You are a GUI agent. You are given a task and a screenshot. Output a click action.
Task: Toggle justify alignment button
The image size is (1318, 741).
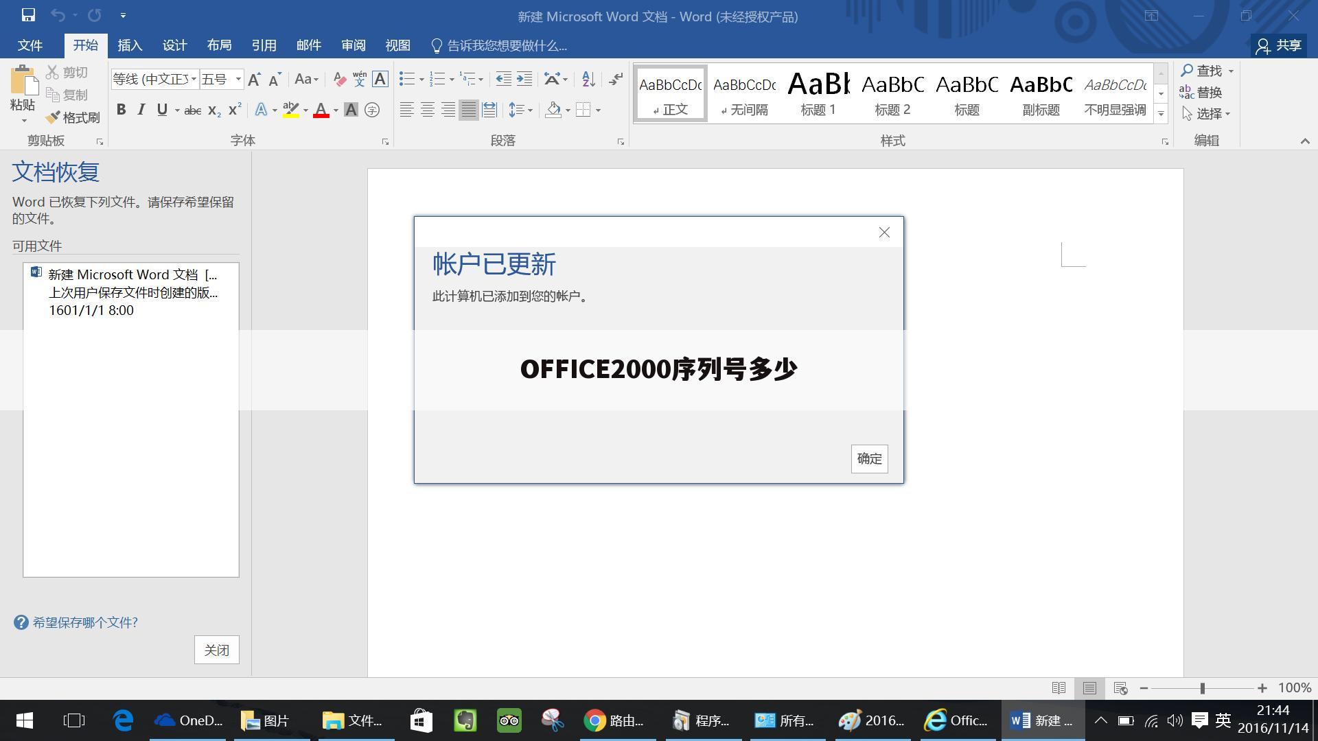point(469,110)
